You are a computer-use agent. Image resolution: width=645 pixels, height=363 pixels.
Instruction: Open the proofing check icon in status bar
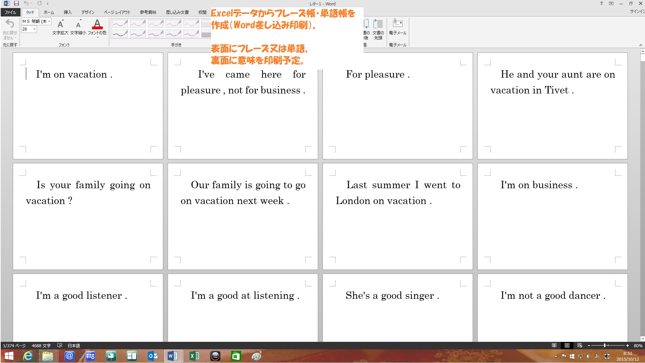pos(60,346)
